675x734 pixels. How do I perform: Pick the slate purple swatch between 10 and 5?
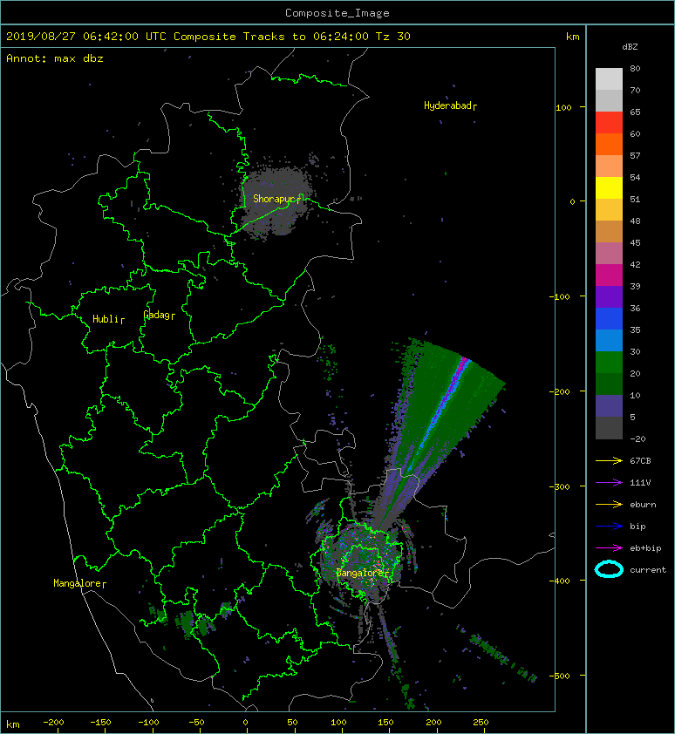pos(609,406)
